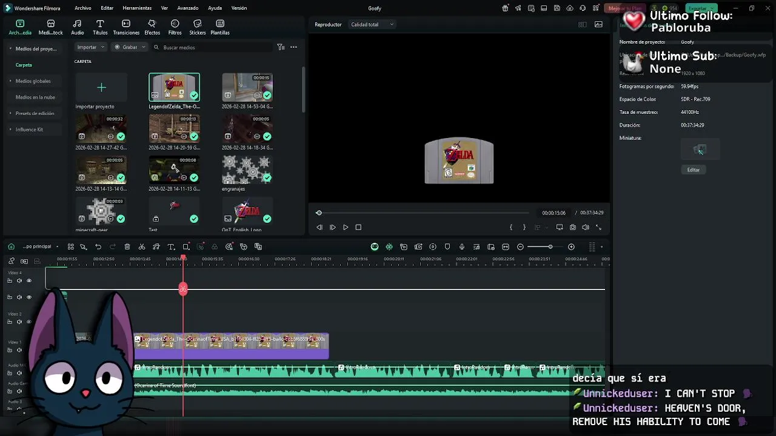
Task: Open the Efectos tab
Action: [x=152, y=27]
